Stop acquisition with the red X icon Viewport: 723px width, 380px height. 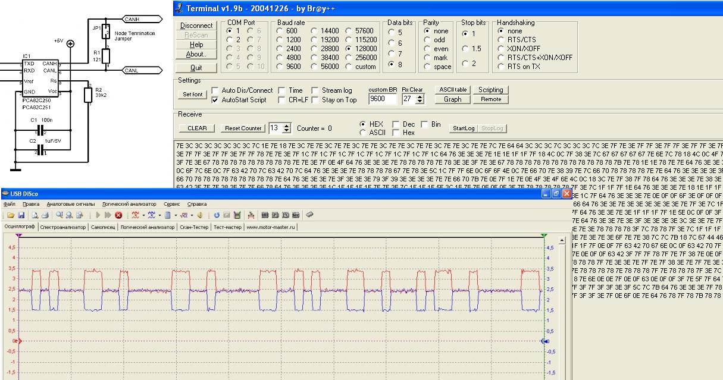point(118,215)
